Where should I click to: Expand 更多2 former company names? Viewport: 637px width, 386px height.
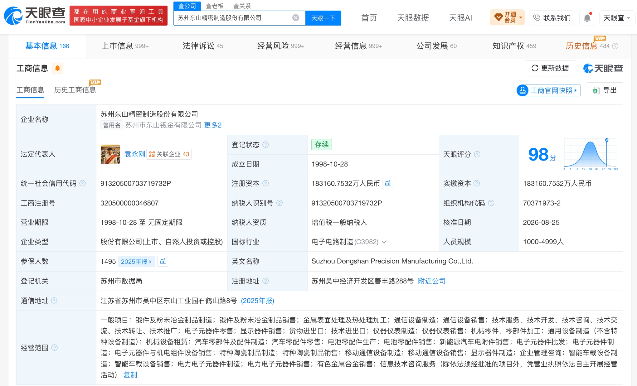[213, 125]
